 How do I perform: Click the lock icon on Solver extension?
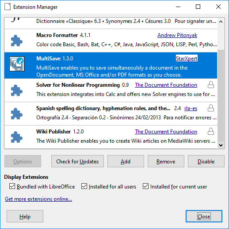click(211, 85)
